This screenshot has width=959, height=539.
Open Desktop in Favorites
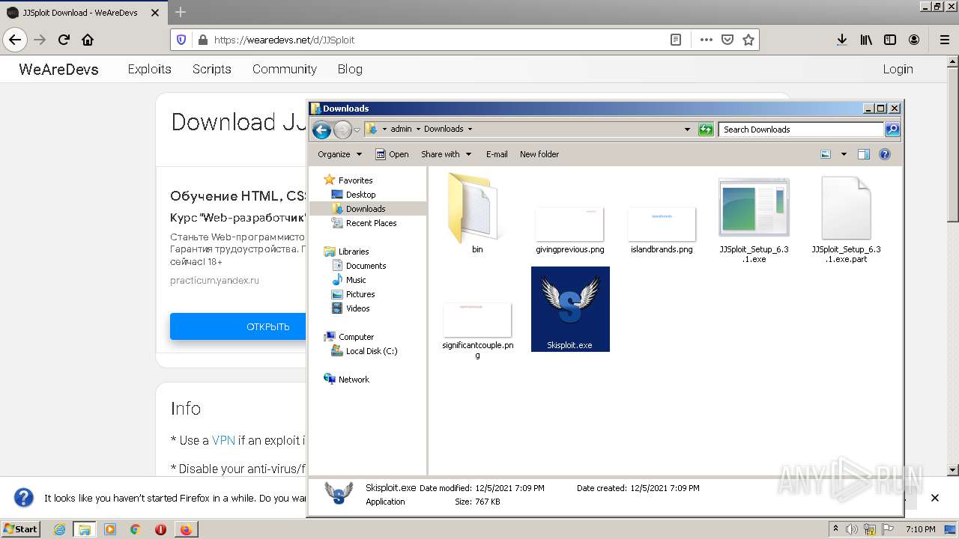tap(360, 195)
